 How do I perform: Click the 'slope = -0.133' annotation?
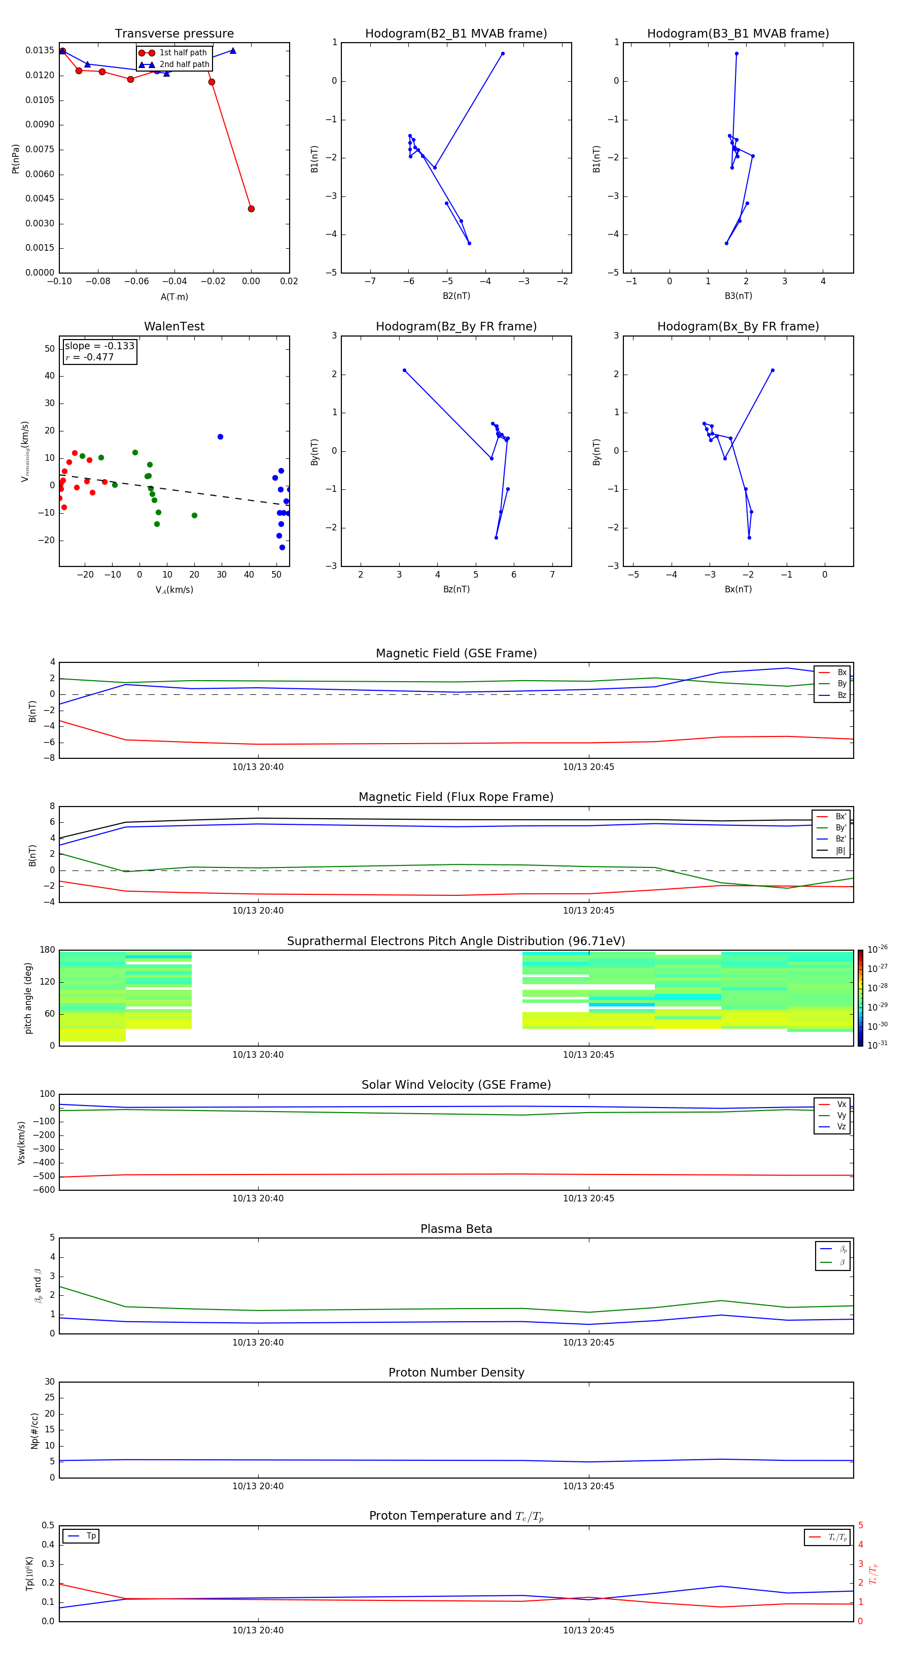[99, 346]
